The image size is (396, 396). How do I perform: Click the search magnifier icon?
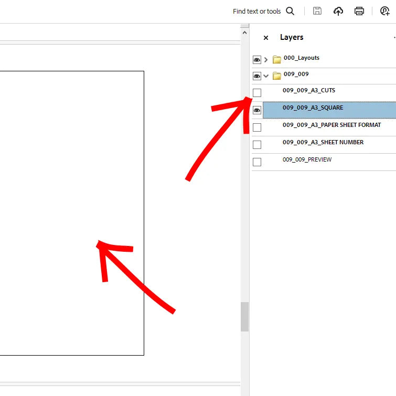(290, 11)
